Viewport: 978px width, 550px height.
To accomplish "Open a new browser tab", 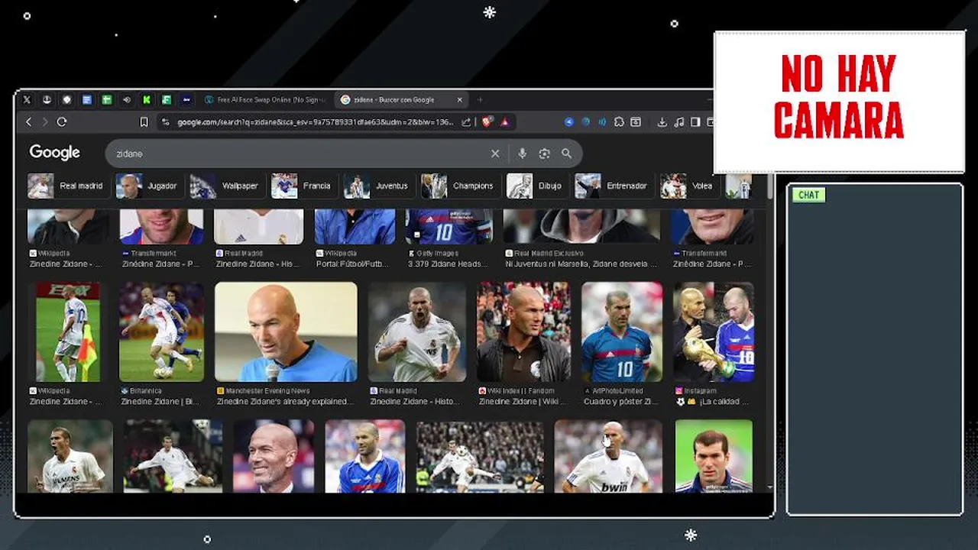I will 480,100.
